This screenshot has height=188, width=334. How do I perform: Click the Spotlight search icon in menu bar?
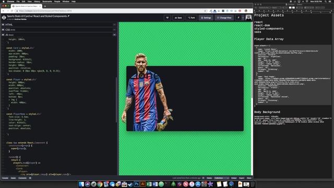coord(326,2)
